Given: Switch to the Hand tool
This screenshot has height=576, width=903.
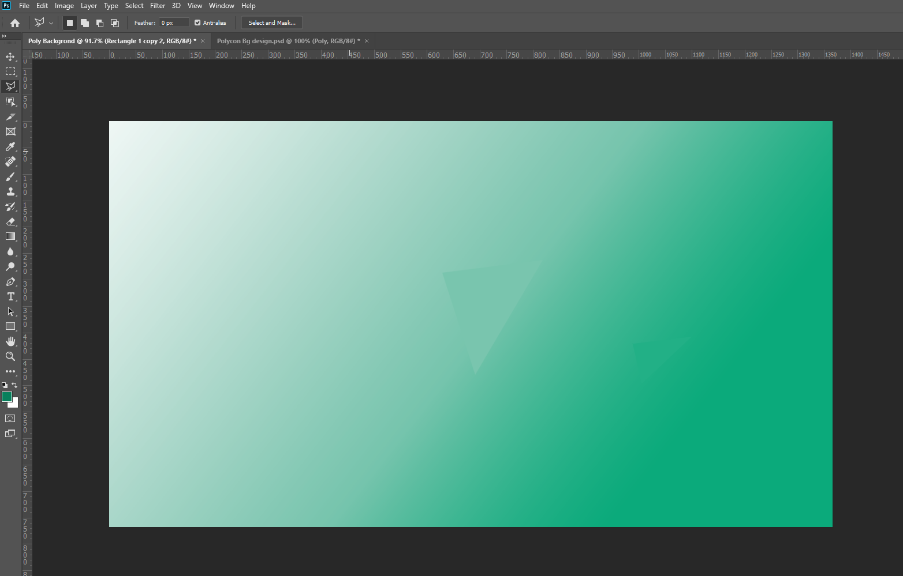Looking at the screenshot, I should 10,341.
